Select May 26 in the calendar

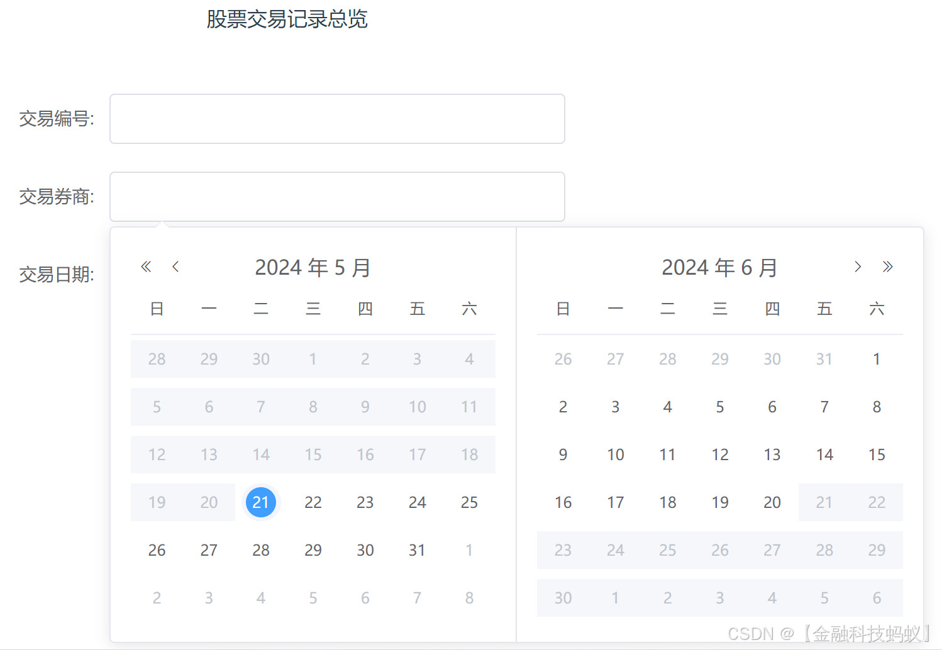pyautogui.click(x=157, y=550)
